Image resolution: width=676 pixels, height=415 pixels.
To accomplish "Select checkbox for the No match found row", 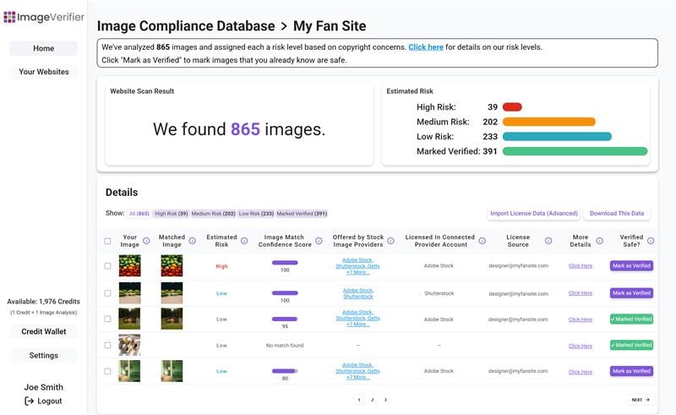I will tap(107, 345).
